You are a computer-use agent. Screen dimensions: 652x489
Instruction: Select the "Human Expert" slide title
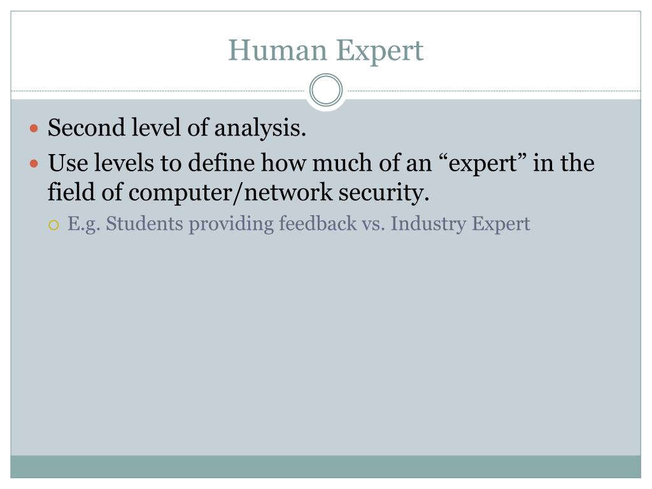pos(325,51)
